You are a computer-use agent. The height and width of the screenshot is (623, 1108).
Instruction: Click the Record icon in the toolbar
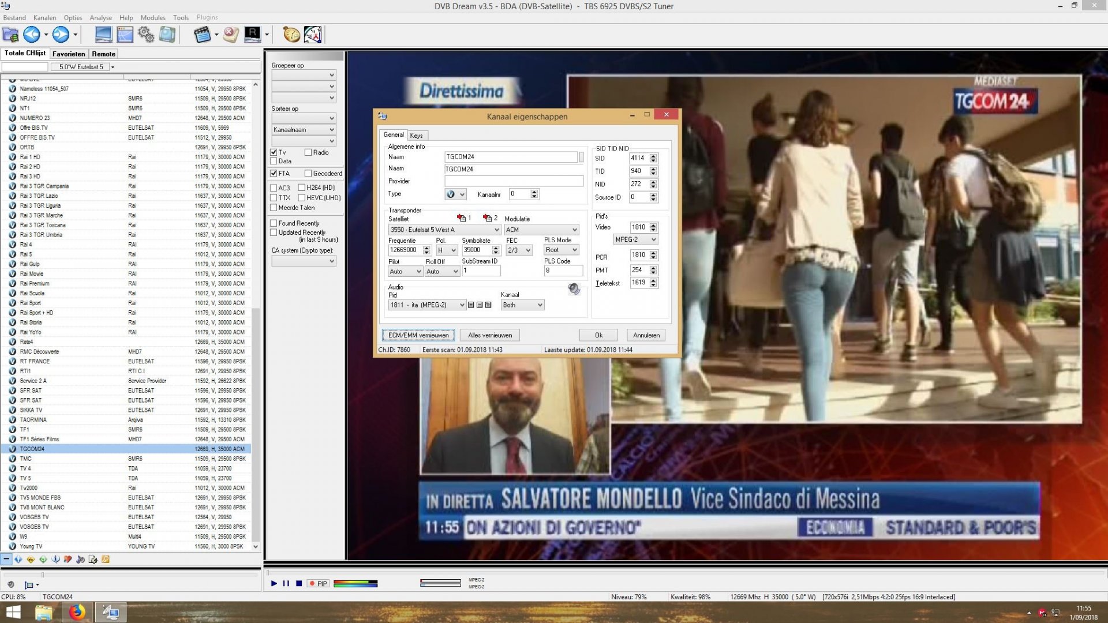[x=252, y=35]
